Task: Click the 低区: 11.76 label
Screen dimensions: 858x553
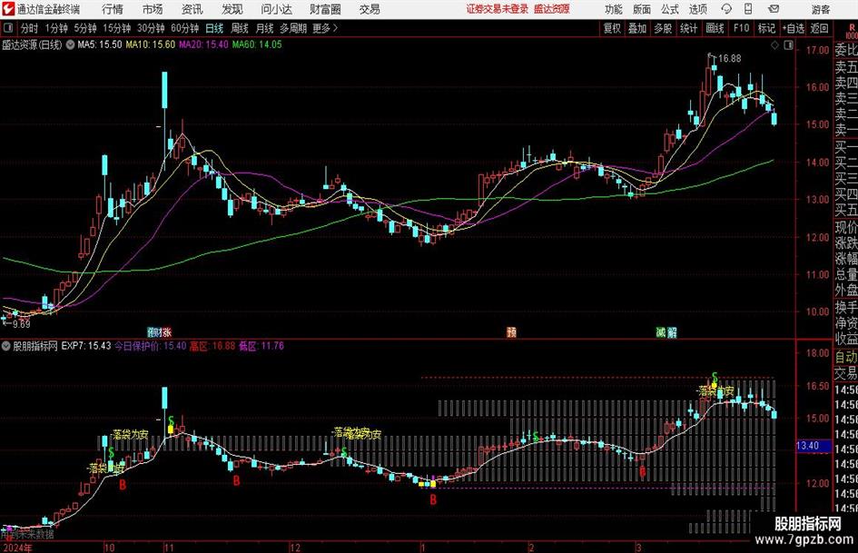Action: pyautogui.click(x=261, y=346)
